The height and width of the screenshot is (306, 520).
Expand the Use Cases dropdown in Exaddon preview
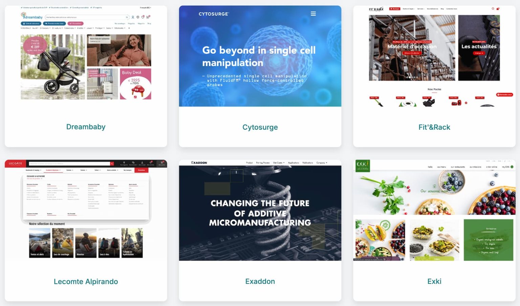279,163
